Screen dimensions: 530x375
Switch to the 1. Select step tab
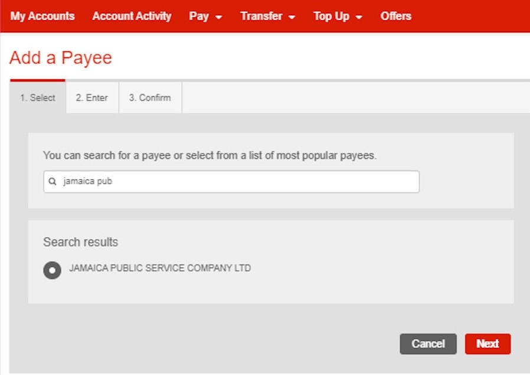pyautogui.click(x=38, y=97)
